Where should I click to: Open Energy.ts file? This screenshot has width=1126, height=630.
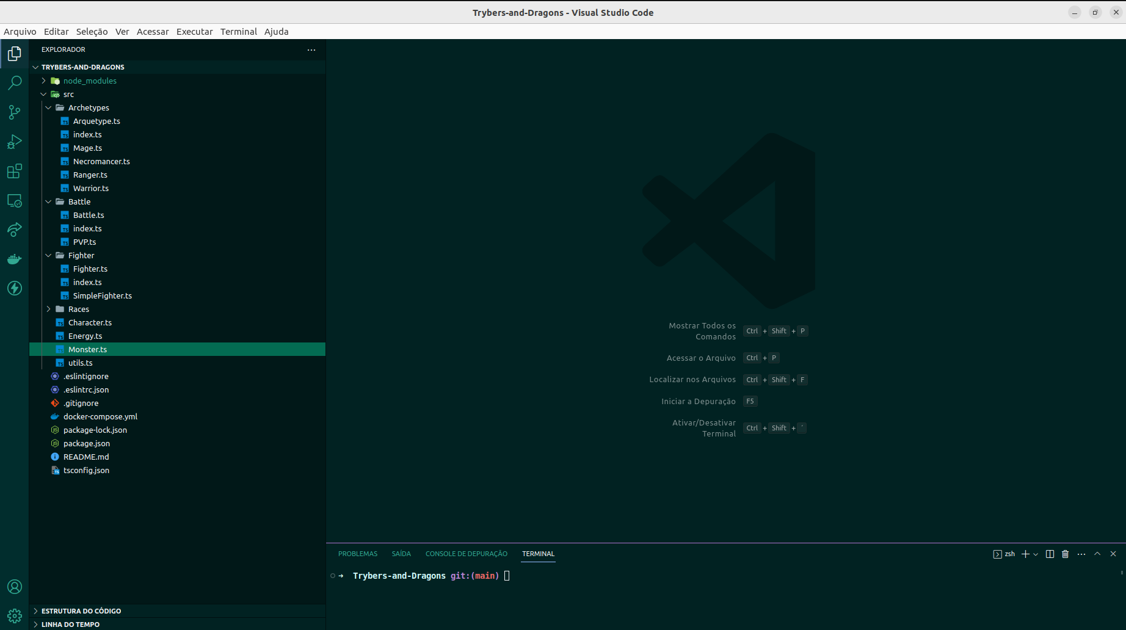coord(177,336)
